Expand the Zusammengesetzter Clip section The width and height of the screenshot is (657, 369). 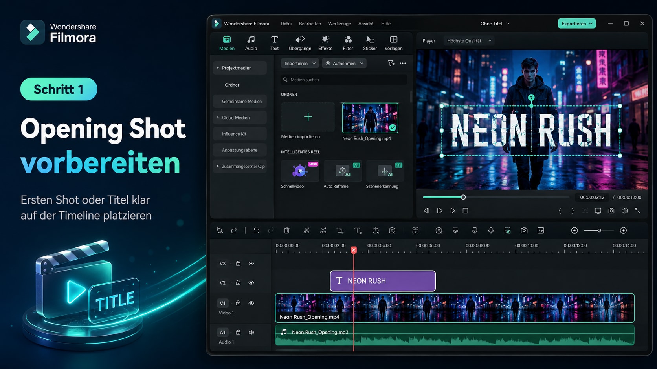[x=218, y=166]
